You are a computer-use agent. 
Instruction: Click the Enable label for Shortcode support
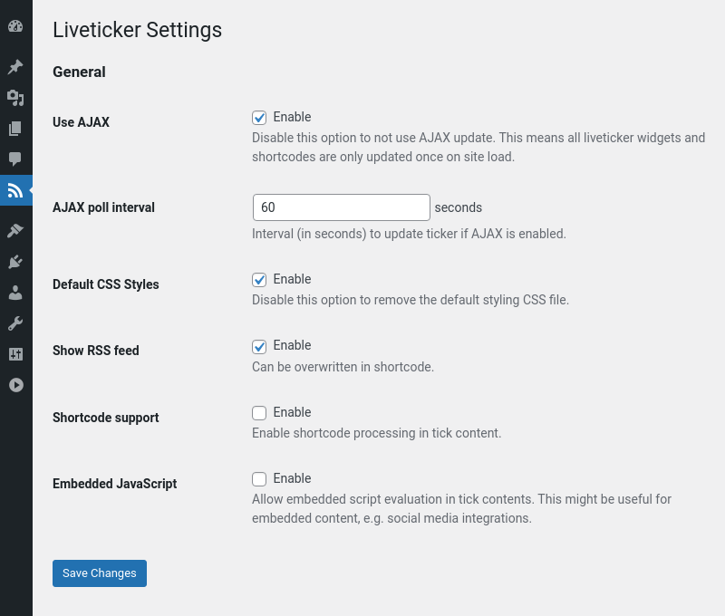(x=292, y=412)
